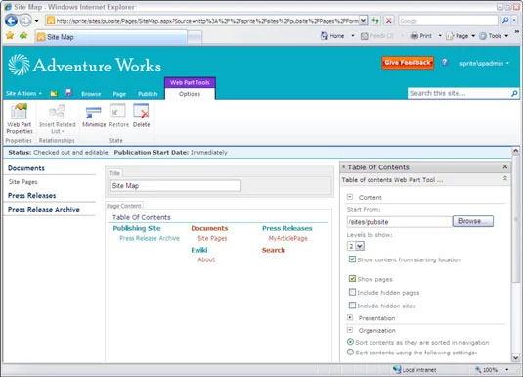
Task: Click the Web Part Tools tab header
Action: tap(190, 82)
